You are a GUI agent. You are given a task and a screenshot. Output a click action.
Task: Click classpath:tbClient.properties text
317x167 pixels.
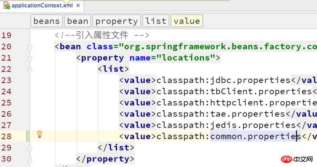coord(234,91)
